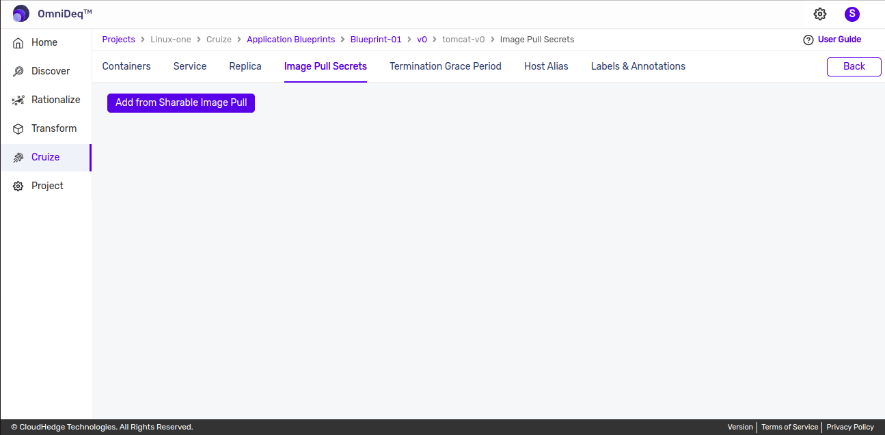Click Version link in footer

[x=740, y=427]
